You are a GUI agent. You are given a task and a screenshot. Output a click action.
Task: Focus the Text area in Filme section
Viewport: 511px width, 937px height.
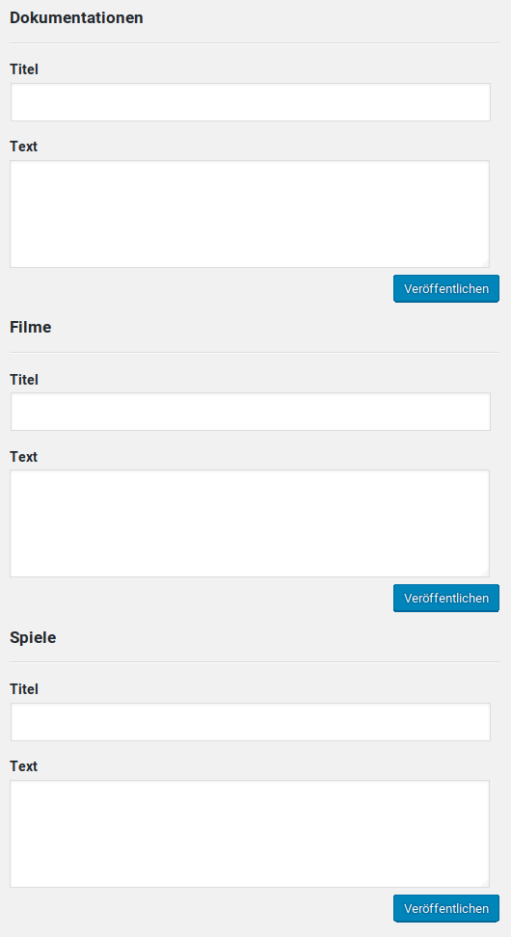pyautogui.click(x=250, y=523)
